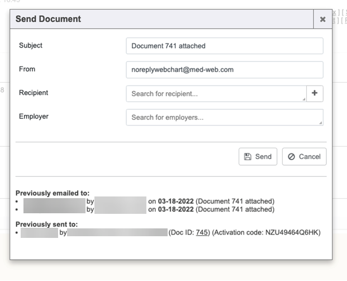Image resolution: width=347 pixels, height=281 pixels.
Task: Select the second 03-18-2022 emailed entry date
Action: (176, 209)
